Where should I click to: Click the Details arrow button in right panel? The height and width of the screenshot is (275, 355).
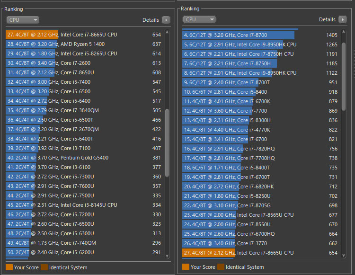(343, 19)
